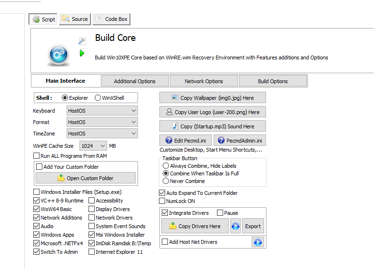Click Copy Wallpaper (img0.jpg) Here
This screenshot has height=269, width=374.
[x=213, y=98]
